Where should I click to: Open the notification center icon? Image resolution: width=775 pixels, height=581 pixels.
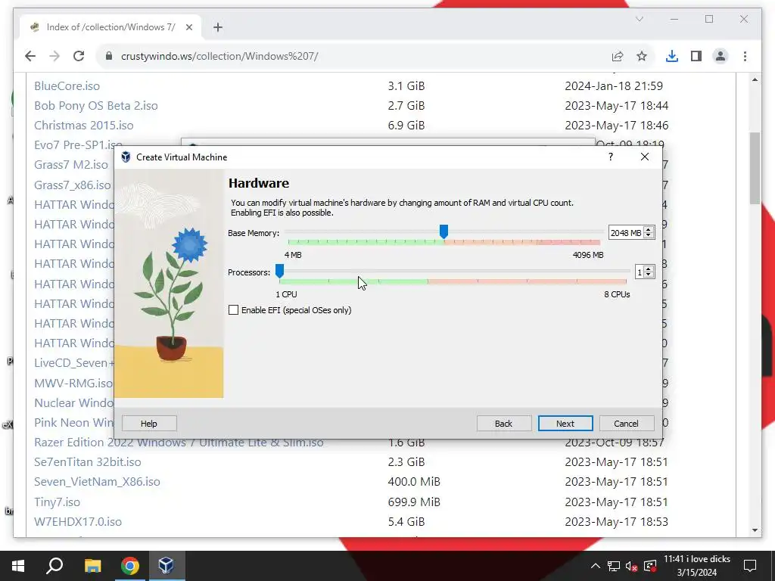[x=750, y=566]
